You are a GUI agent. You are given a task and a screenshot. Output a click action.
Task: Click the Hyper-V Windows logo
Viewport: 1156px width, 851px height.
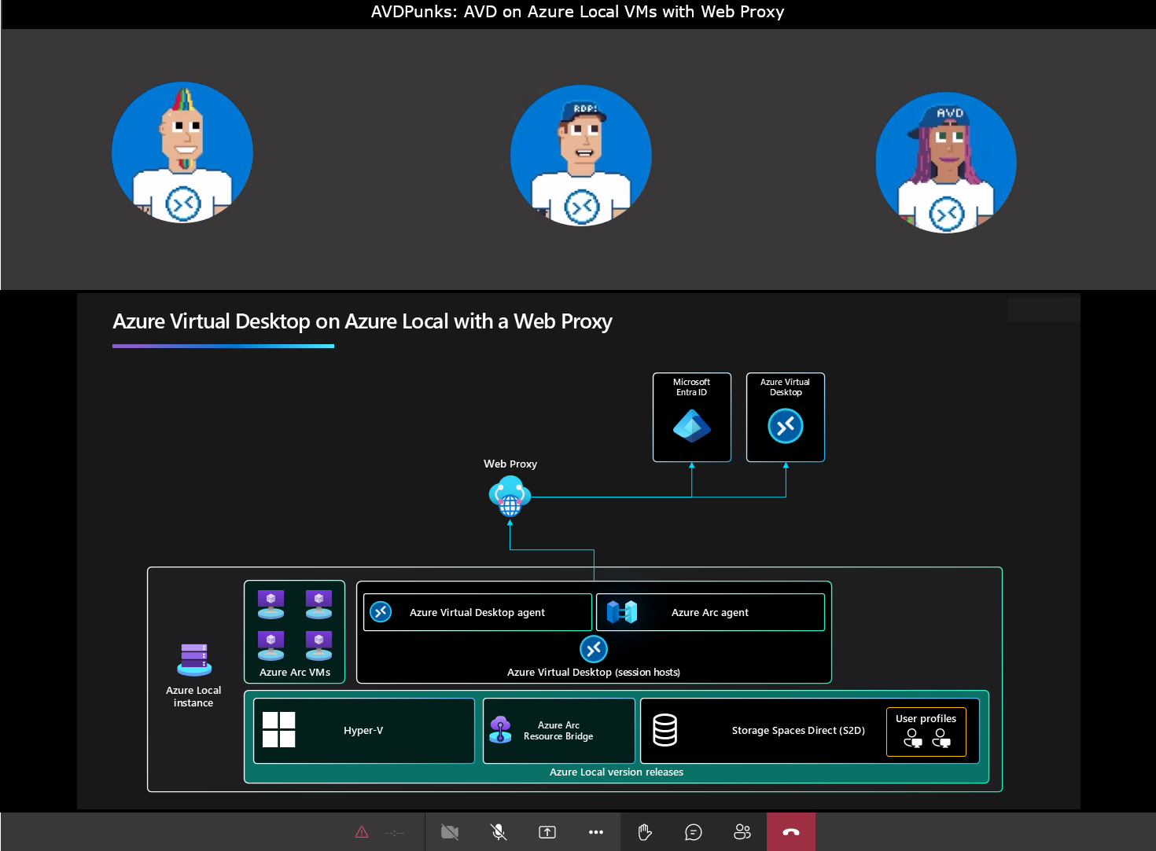[279, 730]
